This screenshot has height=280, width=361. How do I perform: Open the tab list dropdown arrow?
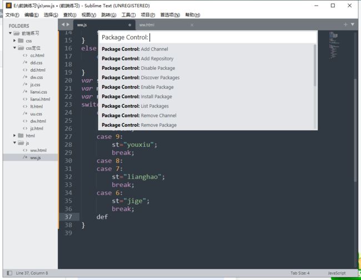click(353, 24)
